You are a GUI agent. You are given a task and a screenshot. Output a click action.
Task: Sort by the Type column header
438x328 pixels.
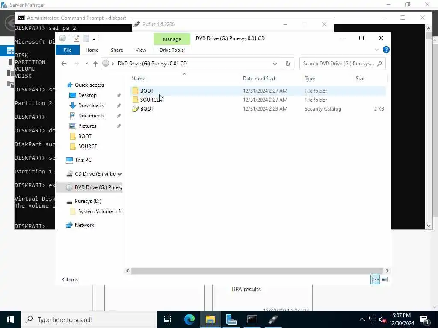pyautogui.click(x=310, y=79)
